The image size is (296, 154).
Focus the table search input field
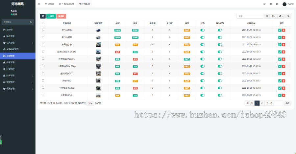[x=250, y=16]
